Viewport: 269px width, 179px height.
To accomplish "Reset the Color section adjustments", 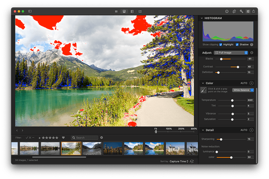I will point(252,83).
